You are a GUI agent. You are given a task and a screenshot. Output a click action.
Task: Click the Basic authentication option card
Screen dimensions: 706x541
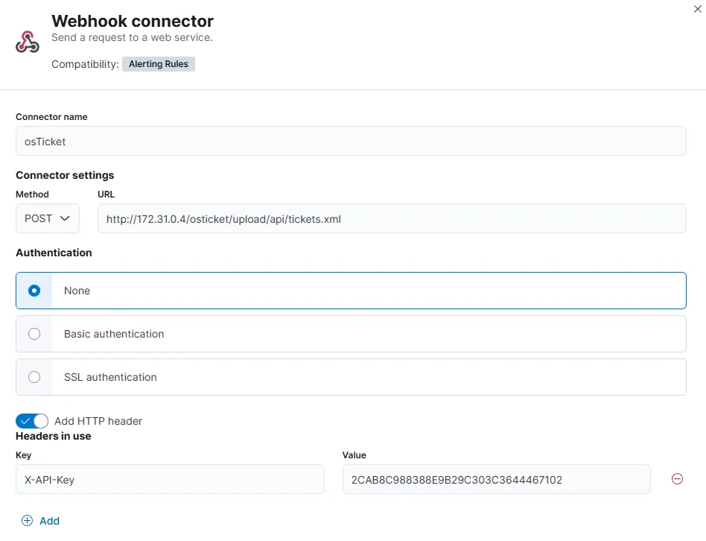(351, 334)
